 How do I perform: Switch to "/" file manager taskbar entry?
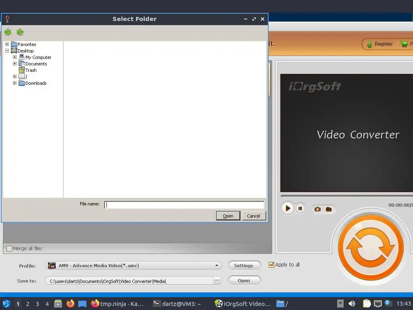[x=282, y=304]
